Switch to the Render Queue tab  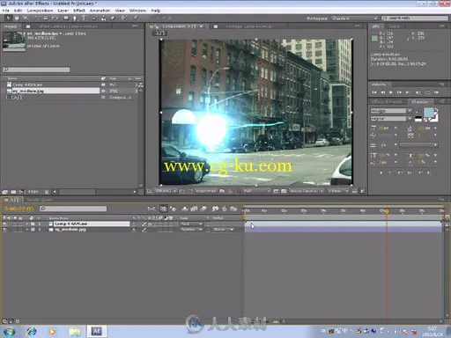(40, 200)
